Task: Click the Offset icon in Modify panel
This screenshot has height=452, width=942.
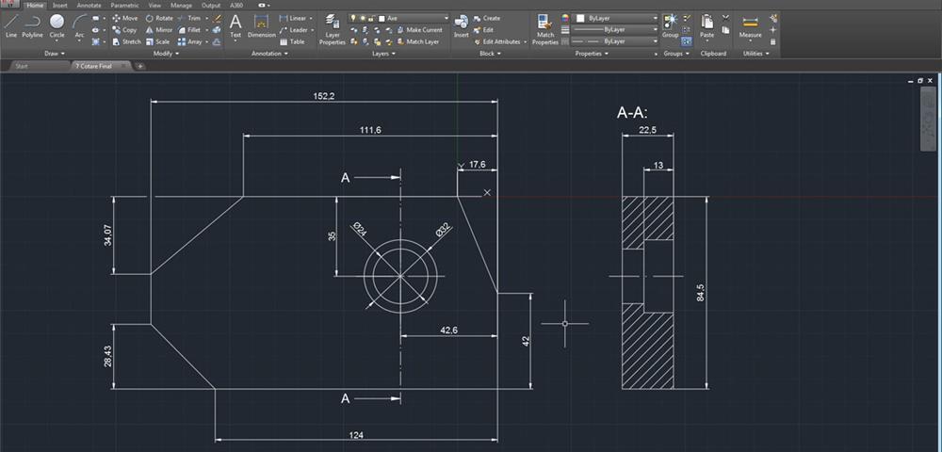Action: point(217,41)
